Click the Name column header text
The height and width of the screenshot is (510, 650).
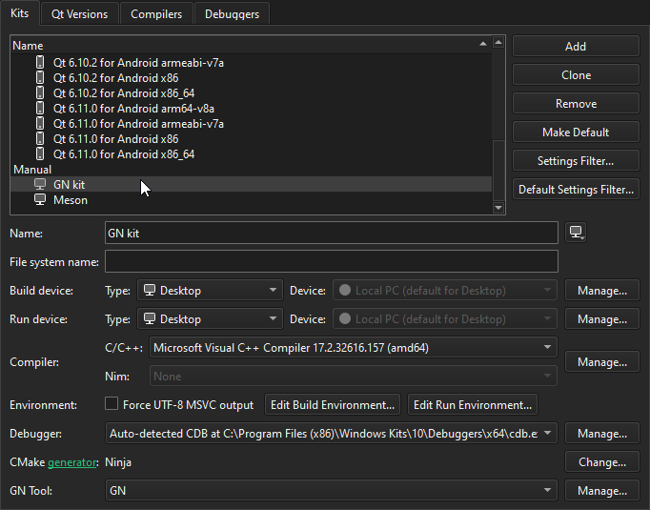point(28,45)
